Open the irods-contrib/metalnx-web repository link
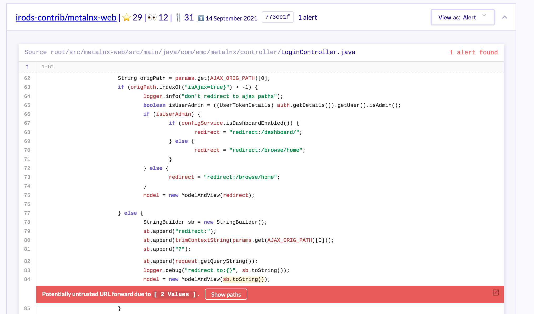Viewport: 534px width, 314px height. tap(66, 17)
